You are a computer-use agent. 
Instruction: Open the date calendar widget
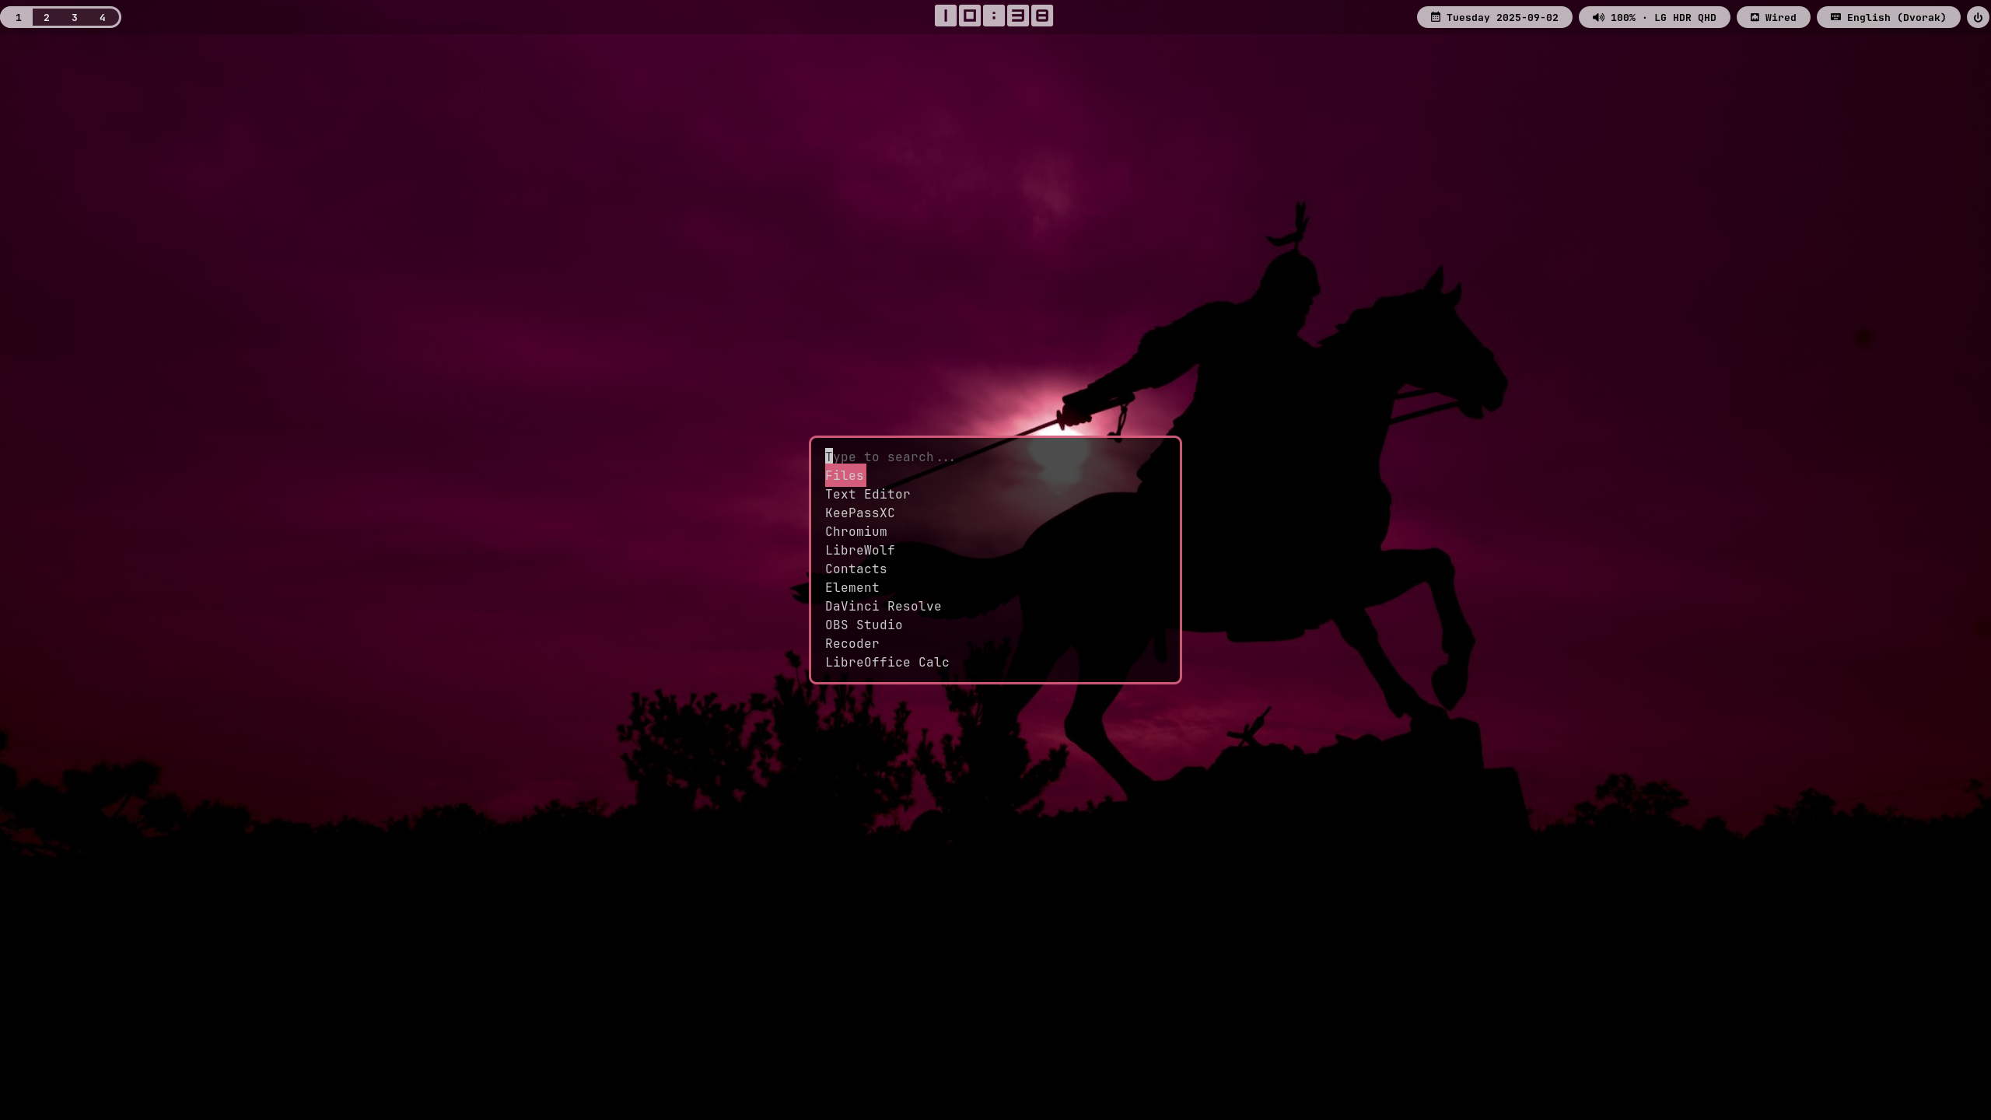coord(1494,17)
